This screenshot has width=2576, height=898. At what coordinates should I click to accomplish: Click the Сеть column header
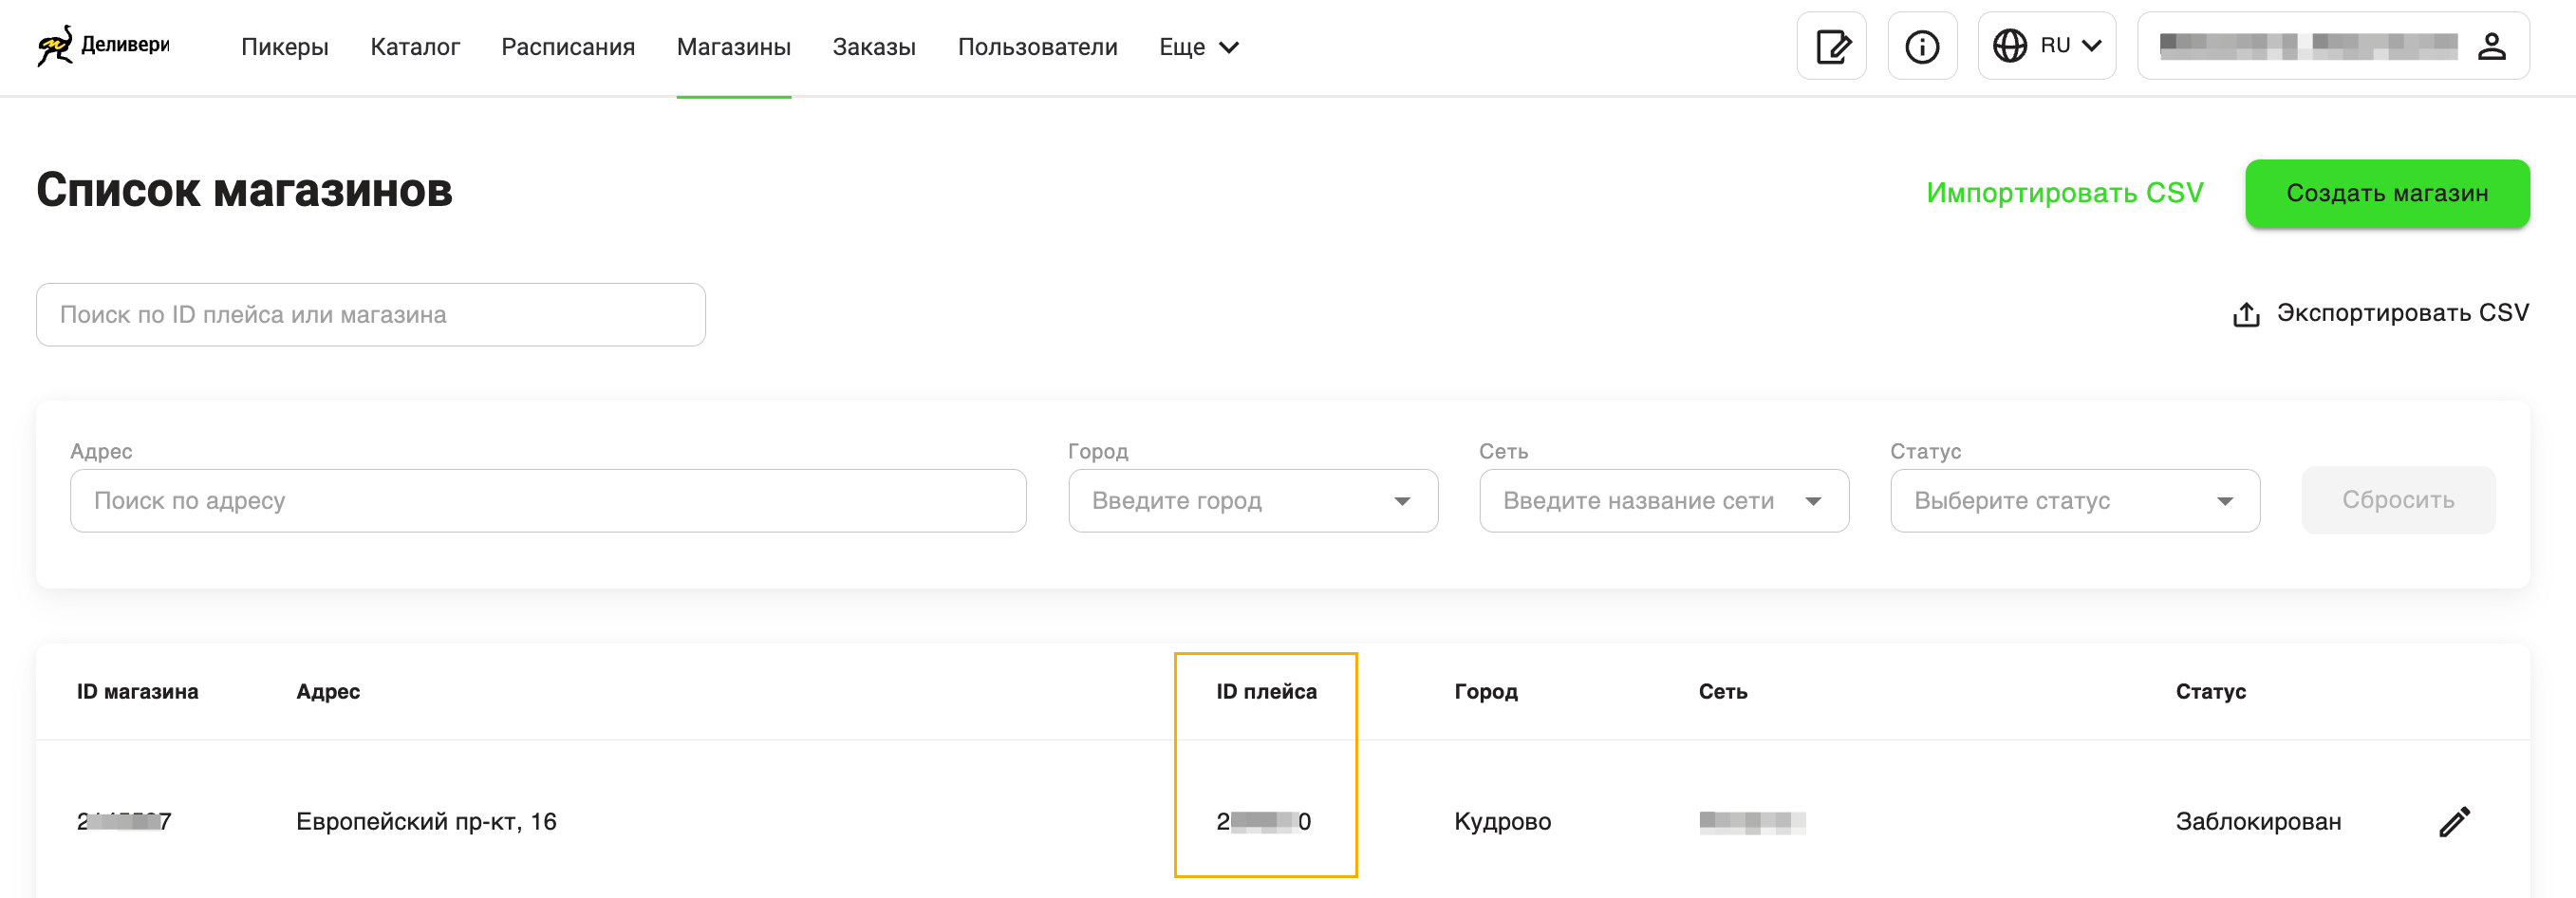[x=1722, y=691]
